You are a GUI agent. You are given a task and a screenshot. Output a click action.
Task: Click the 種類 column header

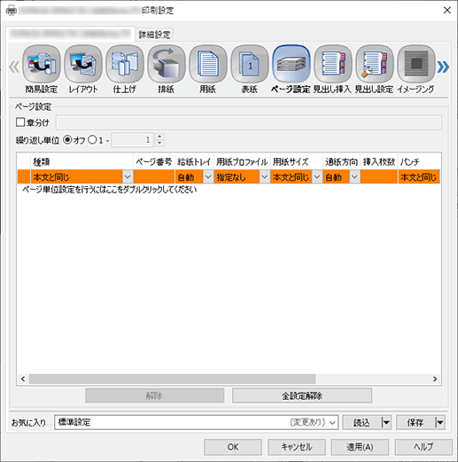point(82,161)
